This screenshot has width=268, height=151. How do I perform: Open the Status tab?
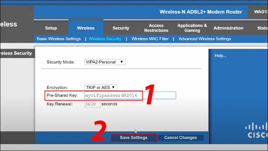point(262,28)
